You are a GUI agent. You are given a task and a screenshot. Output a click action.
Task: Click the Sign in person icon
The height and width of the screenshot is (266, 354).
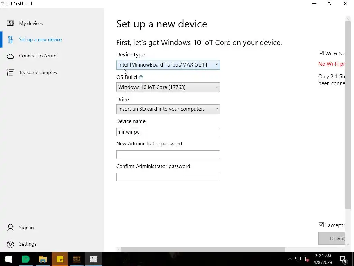point(10,228)
